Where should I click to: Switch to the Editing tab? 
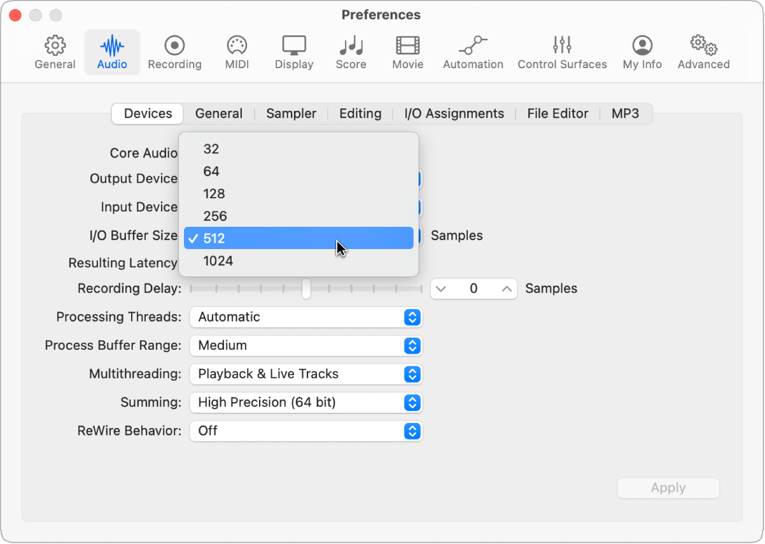360,113
